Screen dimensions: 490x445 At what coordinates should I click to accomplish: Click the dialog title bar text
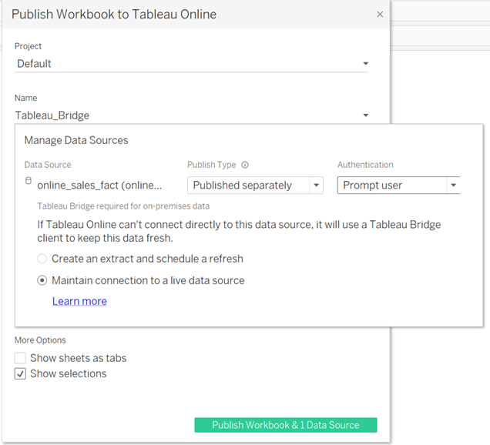114,14
